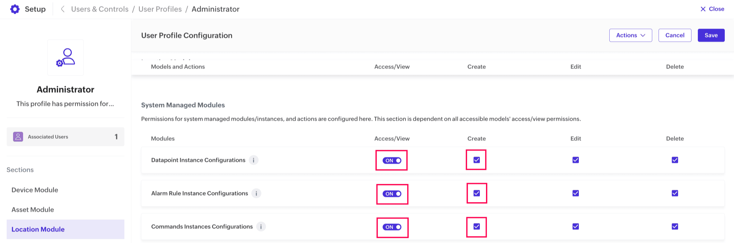Navigate to User Profiles breadcrumb

point(160,9)
